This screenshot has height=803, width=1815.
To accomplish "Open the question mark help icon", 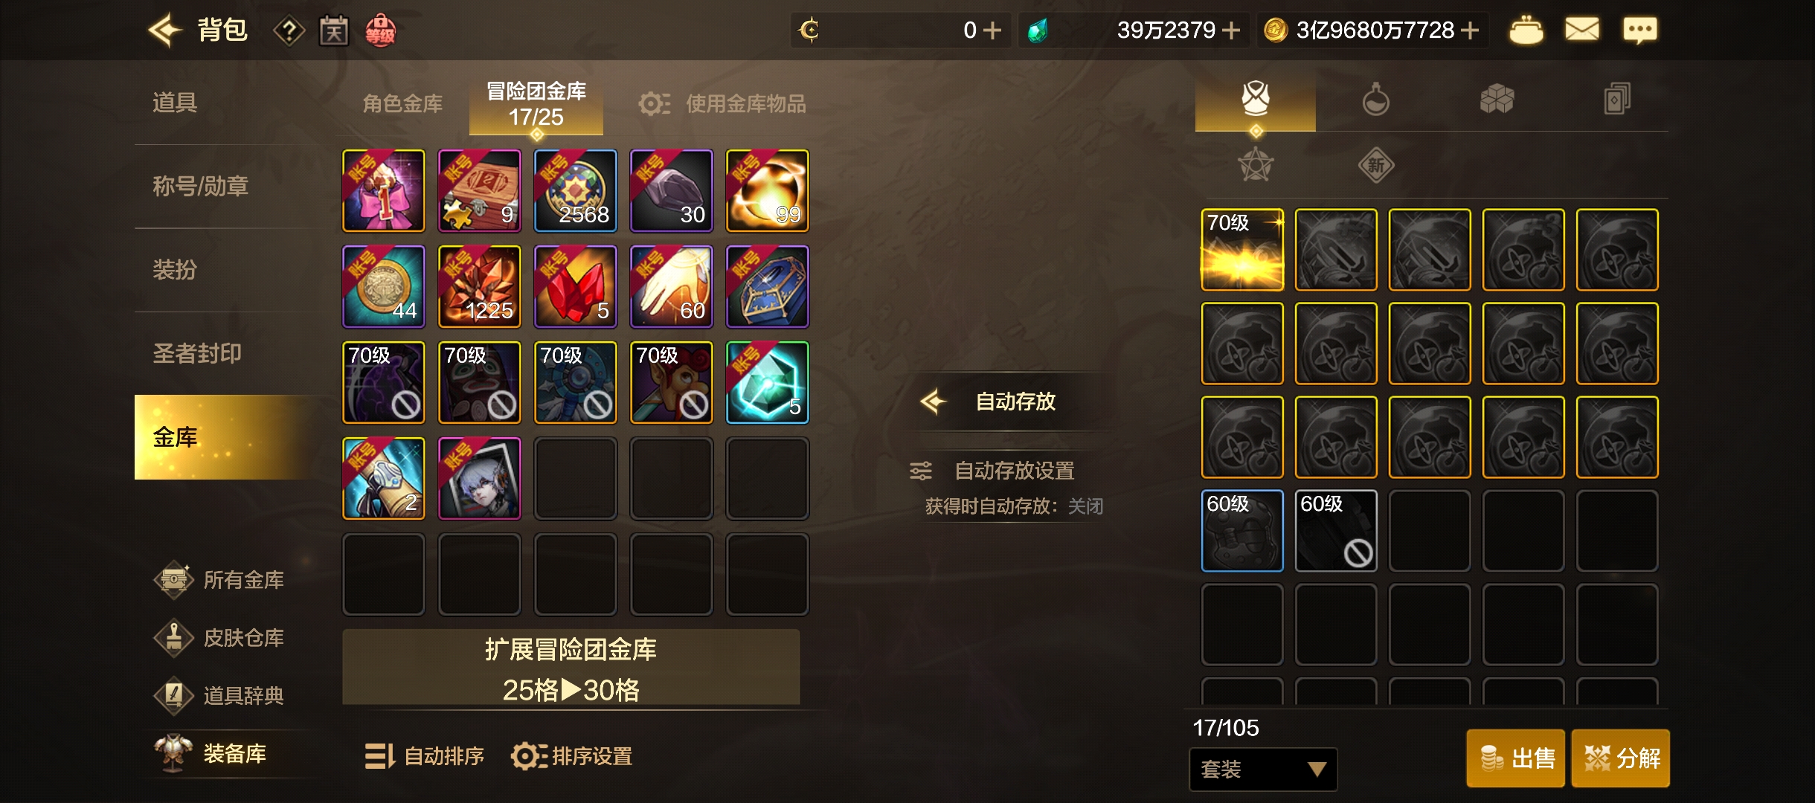I will pos(289,31).
